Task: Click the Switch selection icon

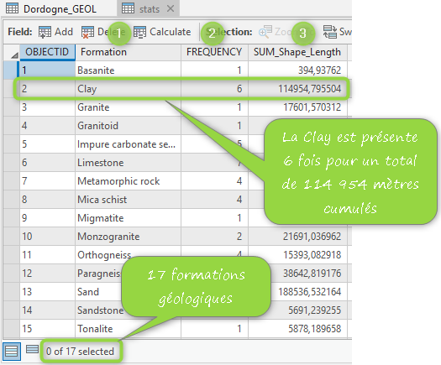Action: click(x=329, y=32)
